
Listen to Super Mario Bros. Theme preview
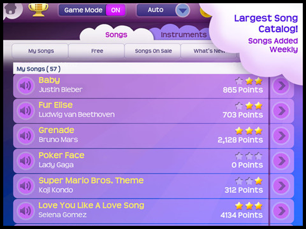[25, 186]
